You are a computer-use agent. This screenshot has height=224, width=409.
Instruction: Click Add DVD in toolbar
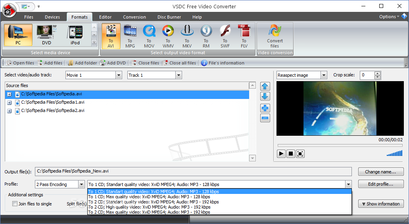pyautogui.click(x=113, y=63)
